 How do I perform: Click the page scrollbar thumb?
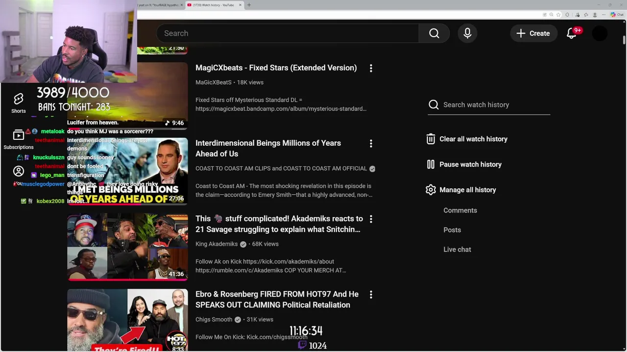click(624, 40)
